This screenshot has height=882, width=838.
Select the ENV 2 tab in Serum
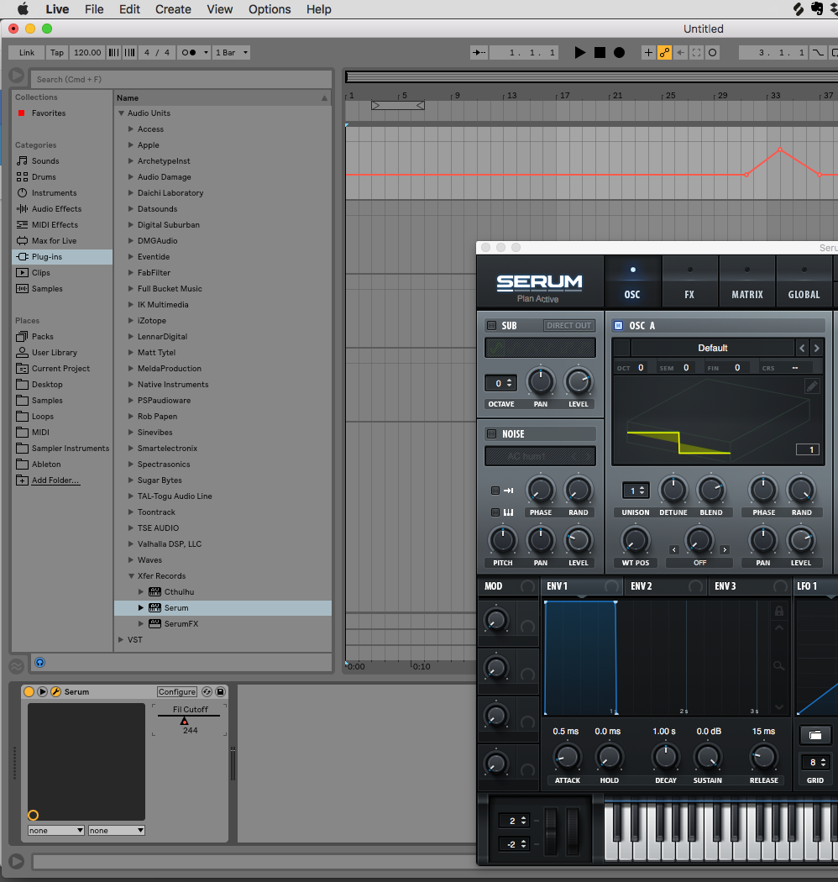[666, 586]
